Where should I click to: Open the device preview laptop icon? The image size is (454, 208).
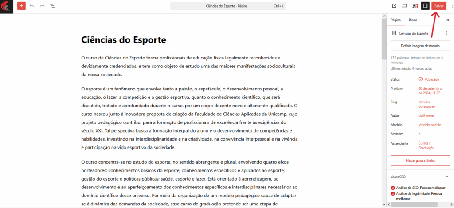(x=404, y=6)
